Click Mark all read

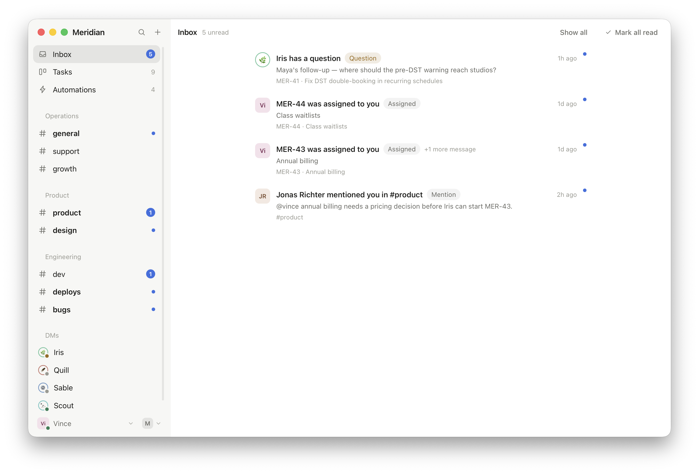coord(631,32)
